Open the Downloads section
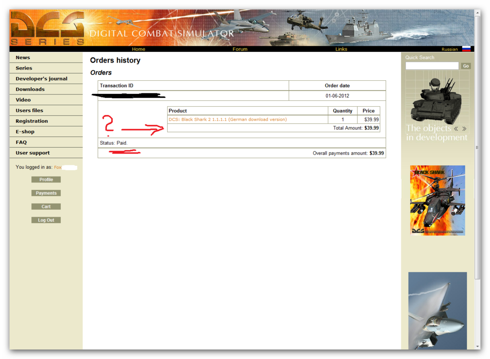The height and width of the screenshot is (359, 490). (31, 89)
